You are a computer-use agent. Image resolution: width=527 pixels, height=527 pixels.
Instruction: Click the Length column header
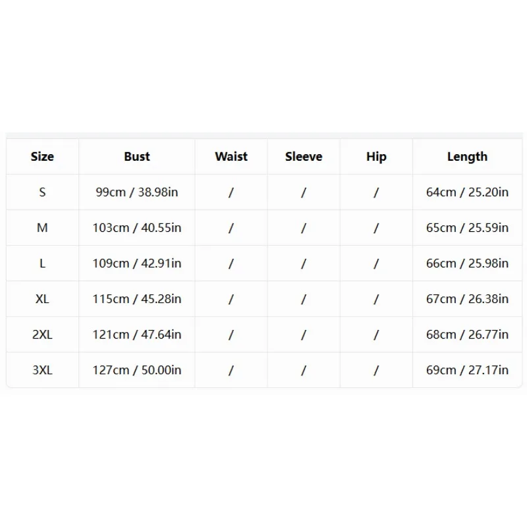coord(467,157)
